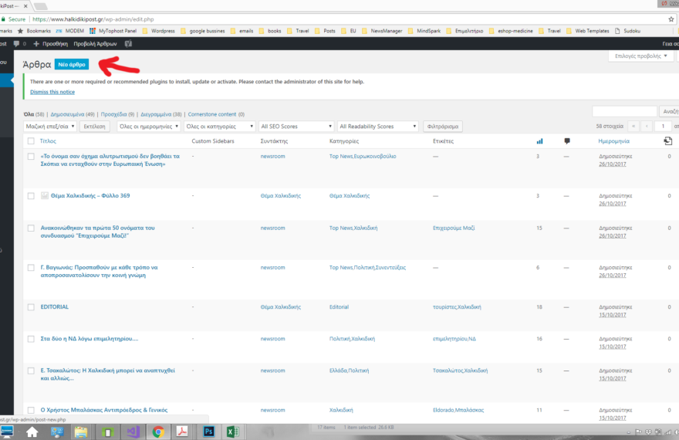Switch to the Δημοσιευμένα (49) filter tab
The width and height of the screenshot is (679, 440).
[69, 114]
